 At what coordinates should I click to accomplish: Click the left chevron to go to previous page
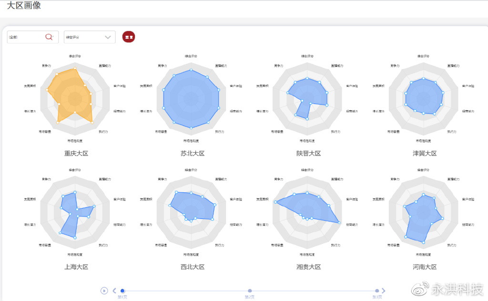[114, 290]
